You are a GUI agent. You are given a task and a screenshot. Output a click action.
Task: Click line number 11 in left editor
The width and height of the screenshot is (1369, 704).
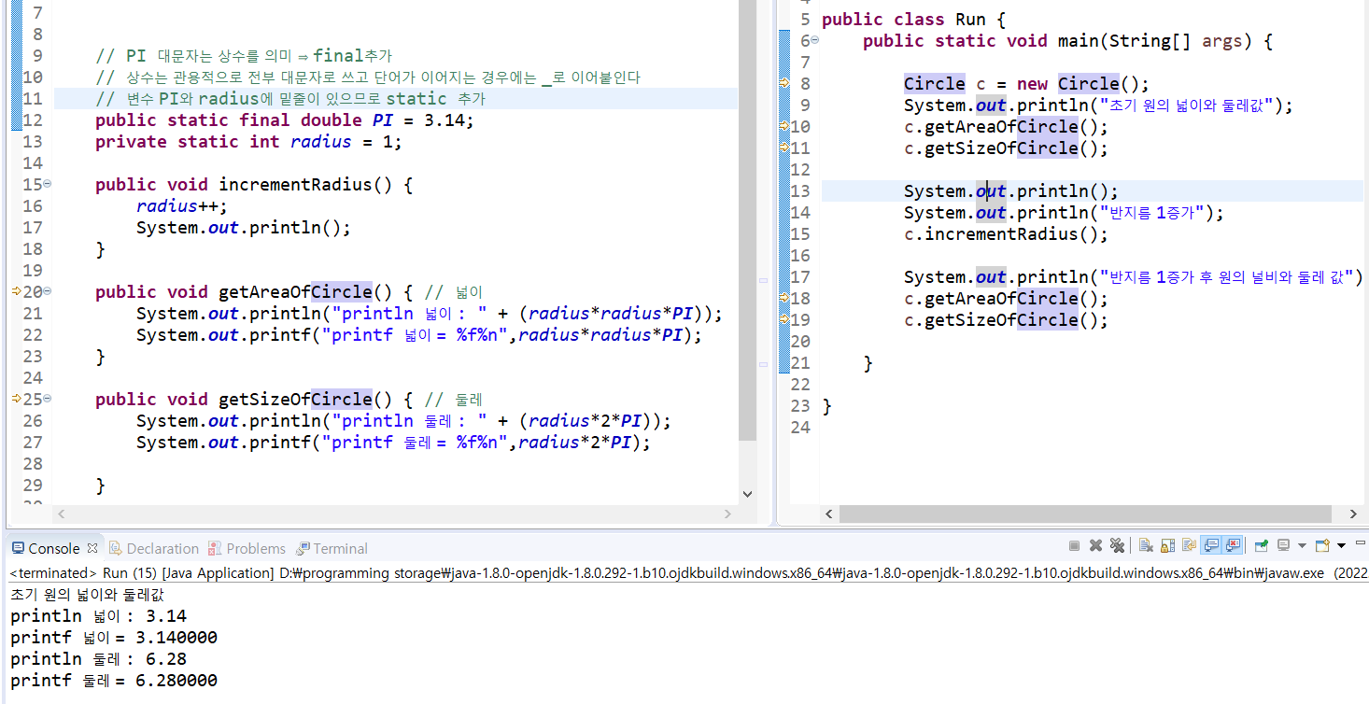[x=32, y=99]
